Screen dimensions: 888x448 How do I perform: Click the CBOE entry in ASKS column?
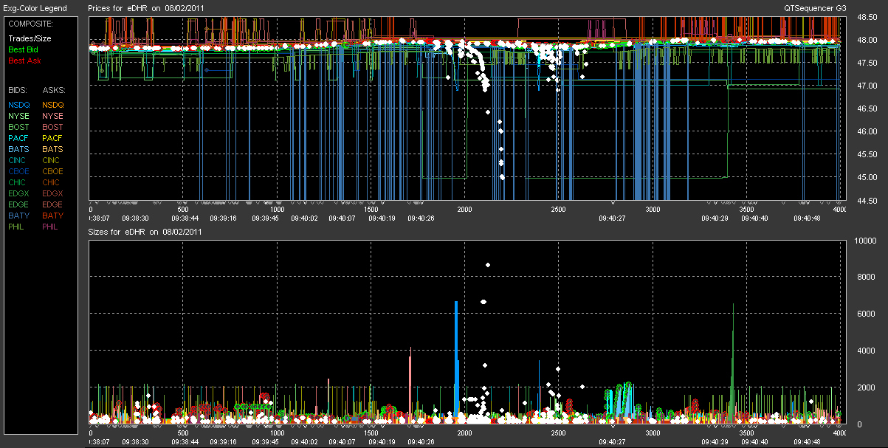tap(52, 171)
